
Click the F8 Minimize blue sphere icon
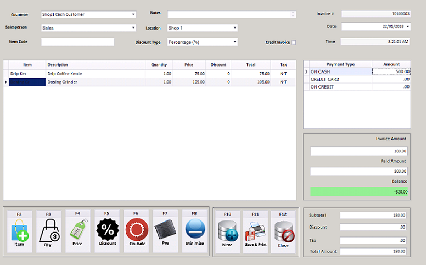[195, 229]
